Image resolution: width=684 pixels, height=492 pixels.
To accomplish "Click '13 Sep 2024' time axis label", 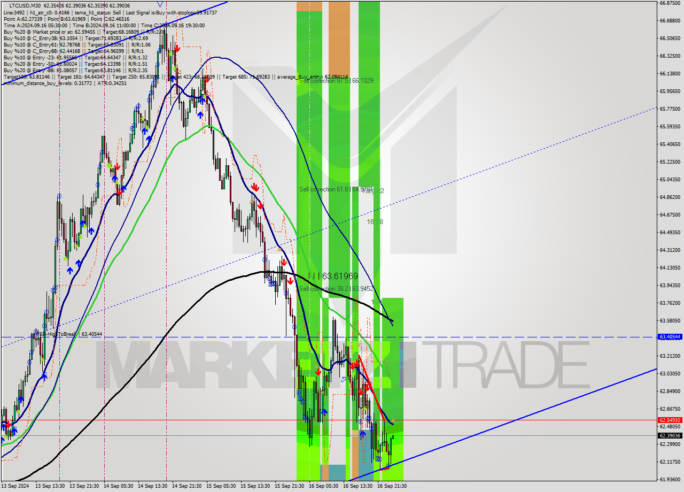I will click(15, 486).
